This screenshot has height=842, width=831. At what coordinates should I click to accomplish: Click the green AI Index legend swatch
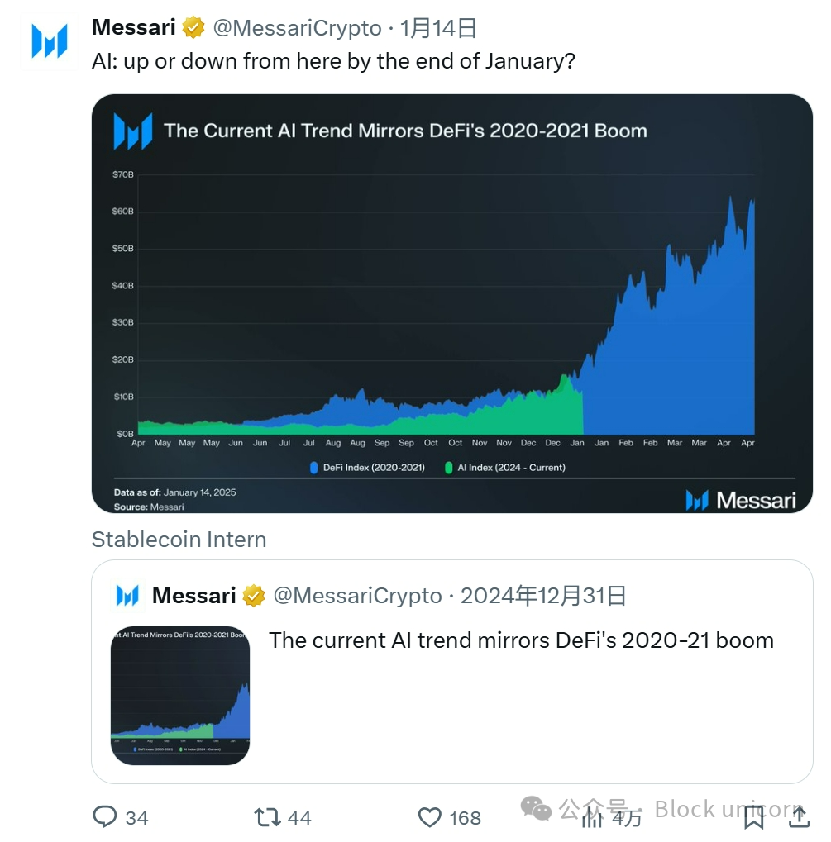tap(449, 468)
